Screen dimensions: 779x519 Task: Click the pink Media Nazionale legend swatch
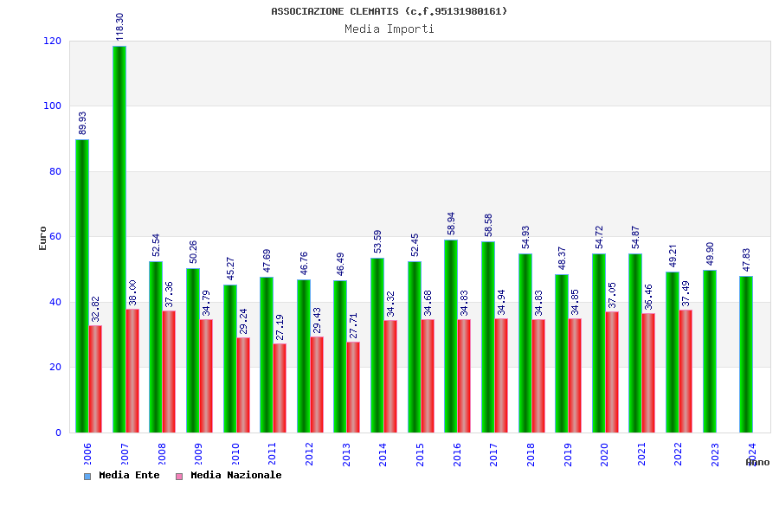coord(179,477)
